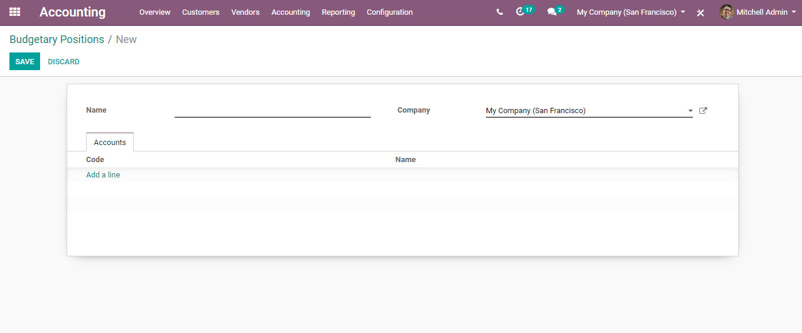The image size is (802, 333).
Task: Focus the Name input field
Action: tap(272, 110)
